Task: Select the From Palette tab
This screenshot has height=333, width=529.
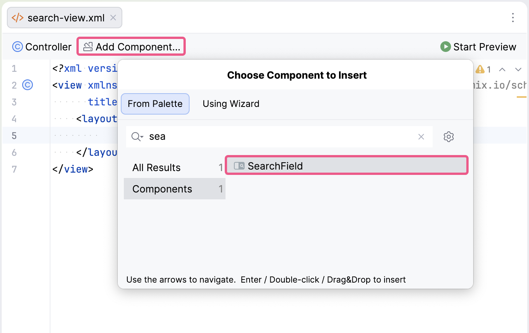Action: tap(155, 103)
